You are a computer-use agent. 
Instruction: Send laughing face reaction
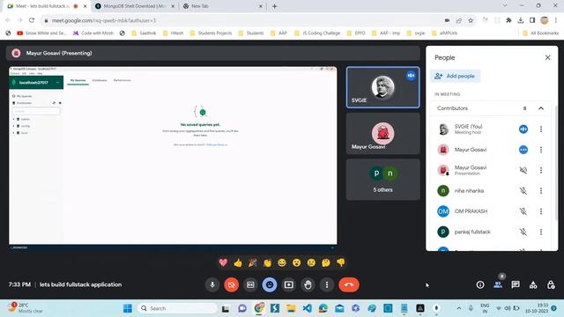(x=282, y=262)
